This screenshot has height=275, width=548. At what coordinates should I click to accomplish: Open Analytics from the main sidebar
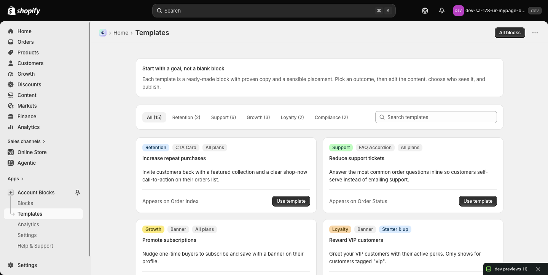coord(29,127)
